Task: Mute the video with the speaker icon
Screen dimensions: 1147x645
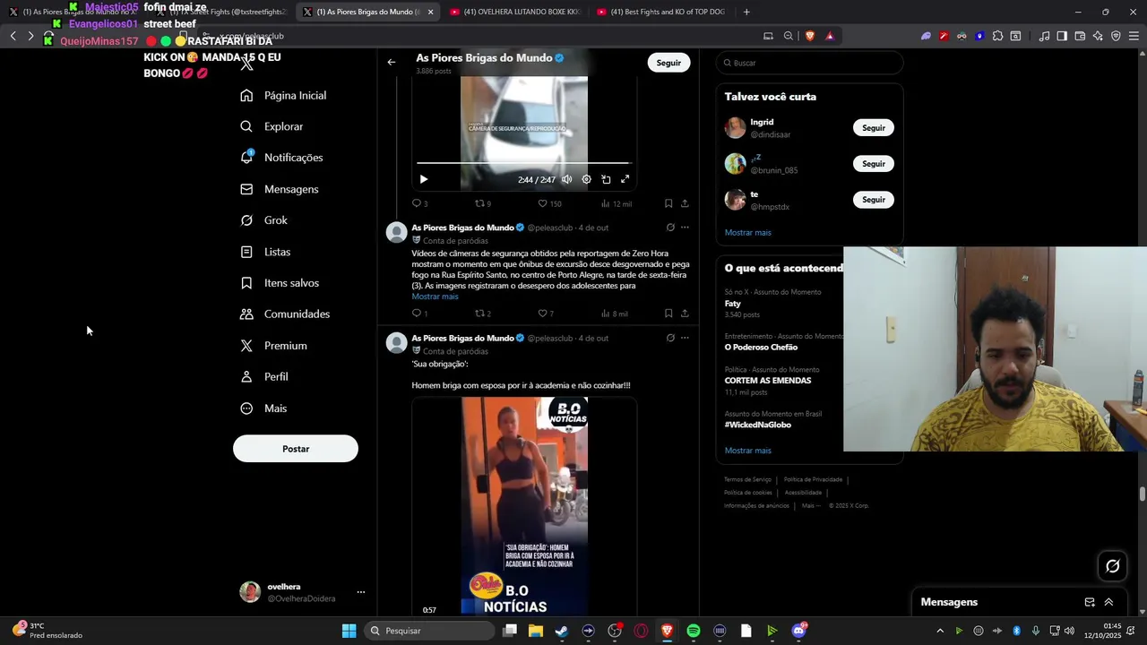Action: tap(566, 179)
